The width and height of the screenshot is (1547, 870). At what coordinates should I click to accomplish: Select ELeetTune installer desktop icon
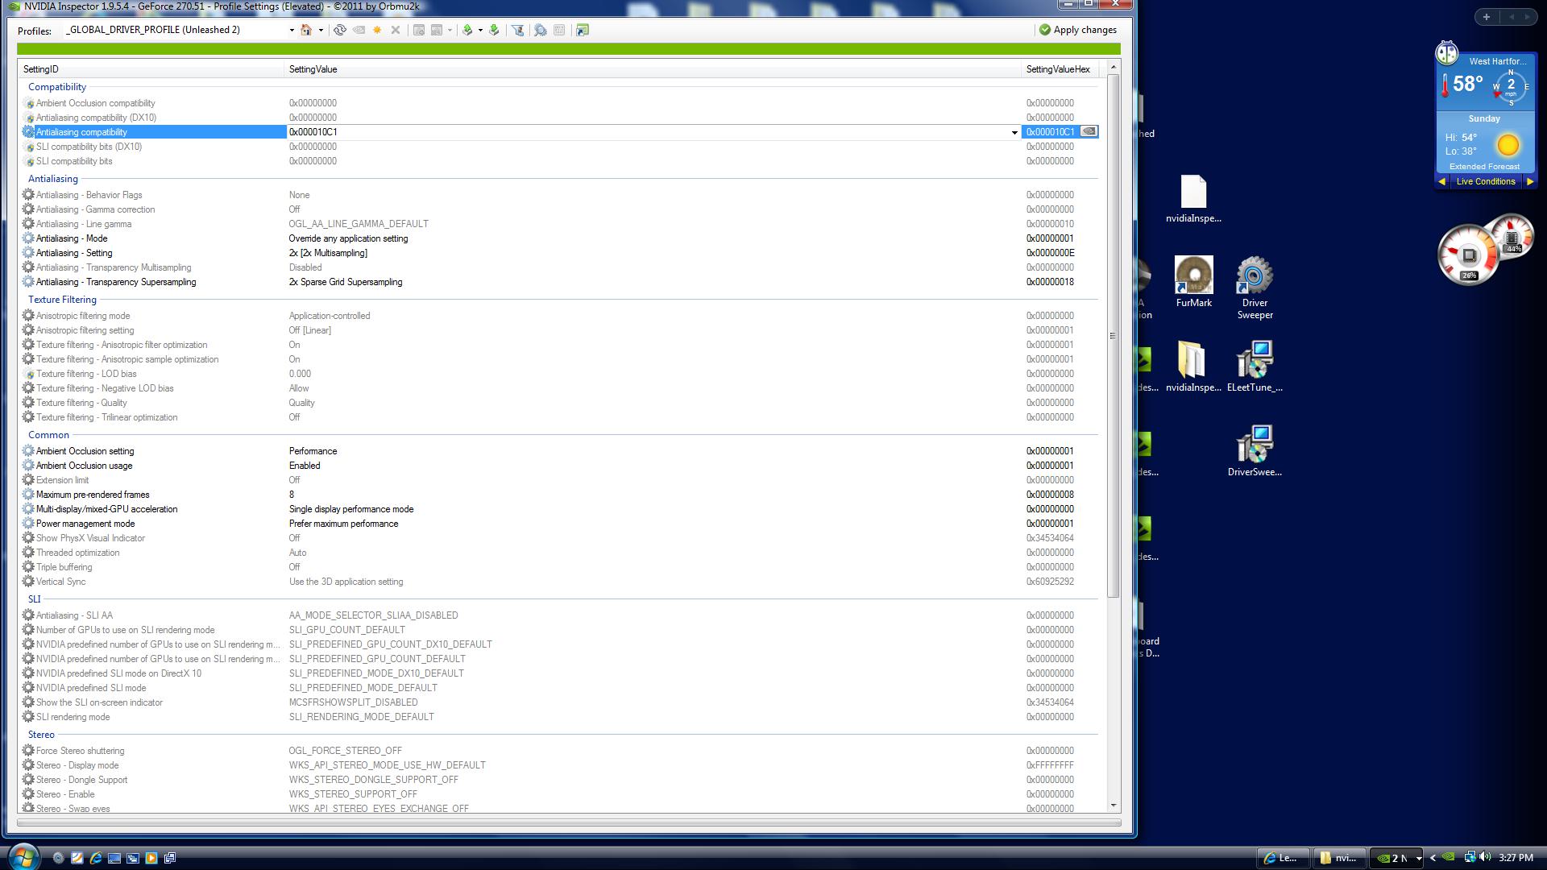click(x=1255, y=367)
